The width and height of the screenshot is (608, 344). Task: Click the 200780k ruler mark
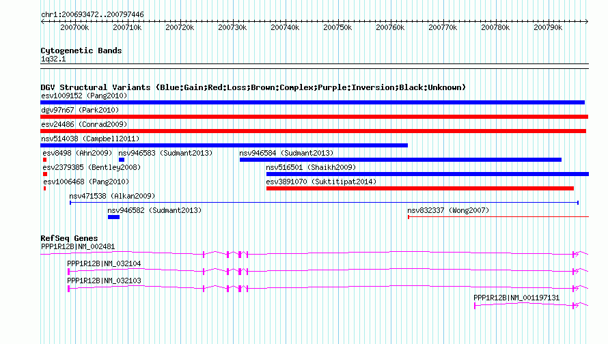click(495, 27)
